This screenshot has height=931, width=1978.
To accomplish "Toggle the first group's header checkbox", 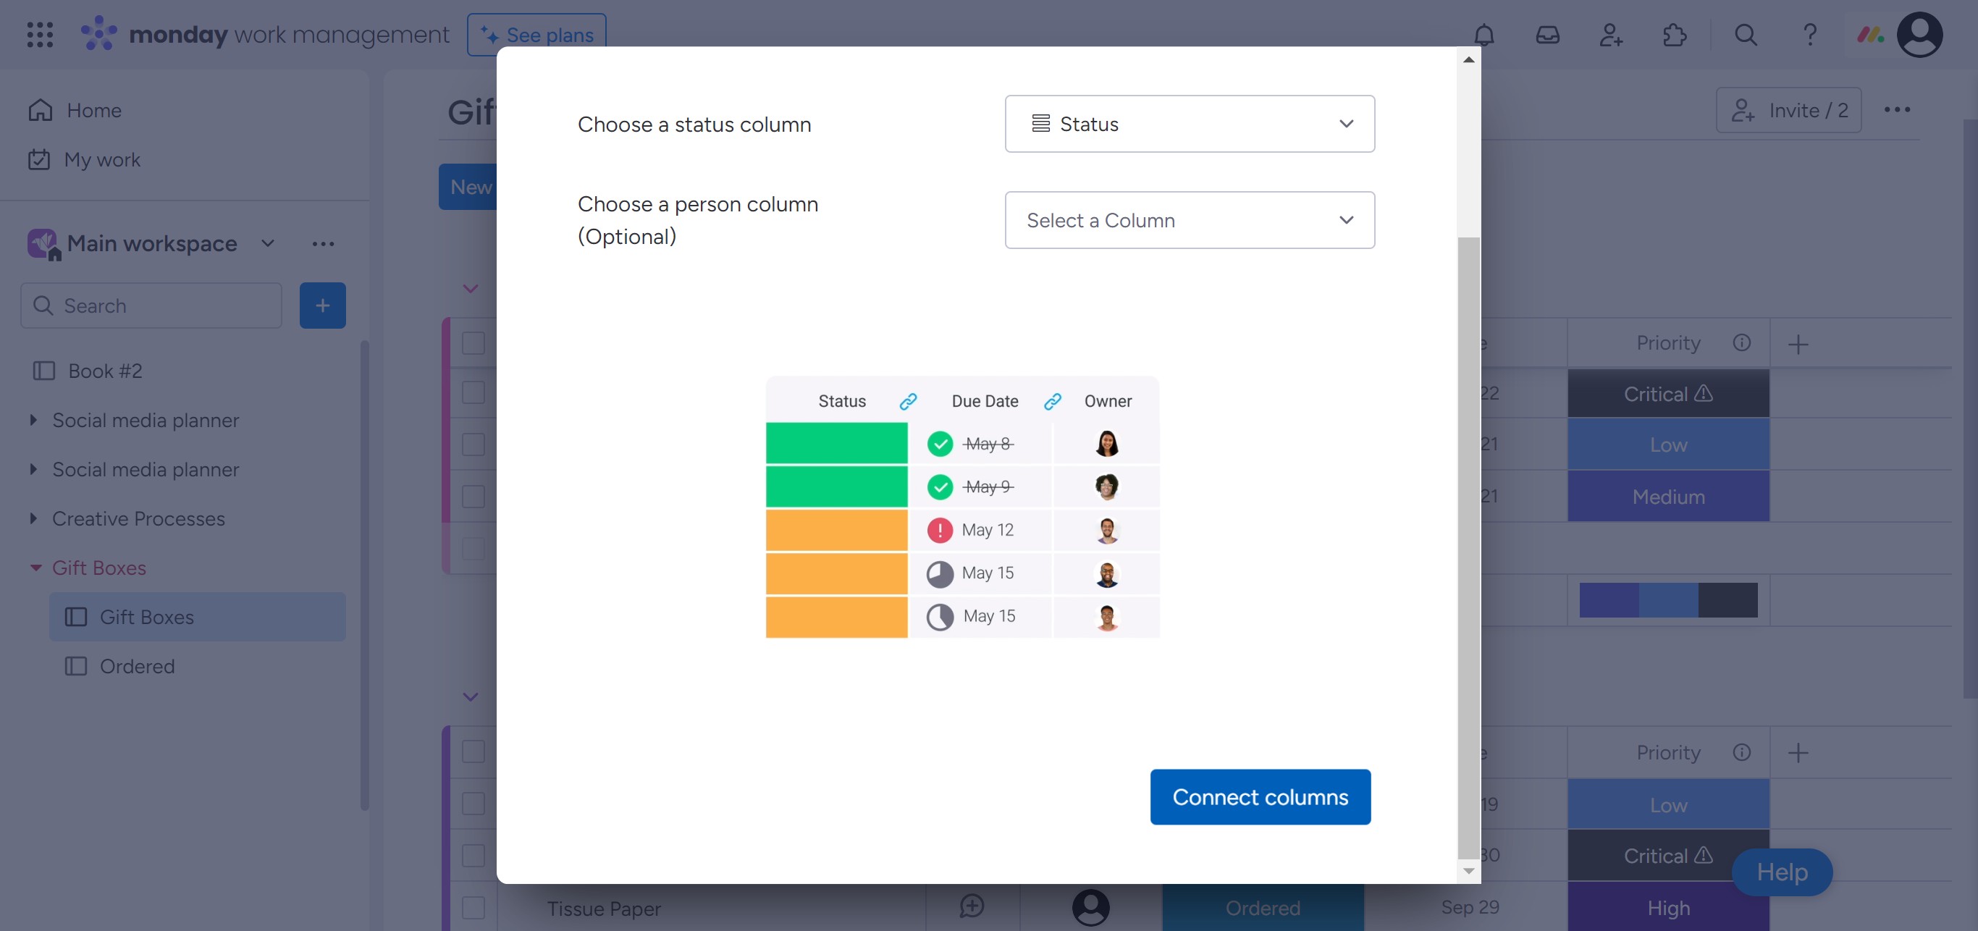I will coord(473,343).
